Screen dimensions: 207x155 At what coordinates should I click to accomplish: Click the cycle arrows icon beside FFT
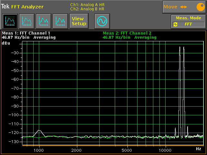[176, 24]
